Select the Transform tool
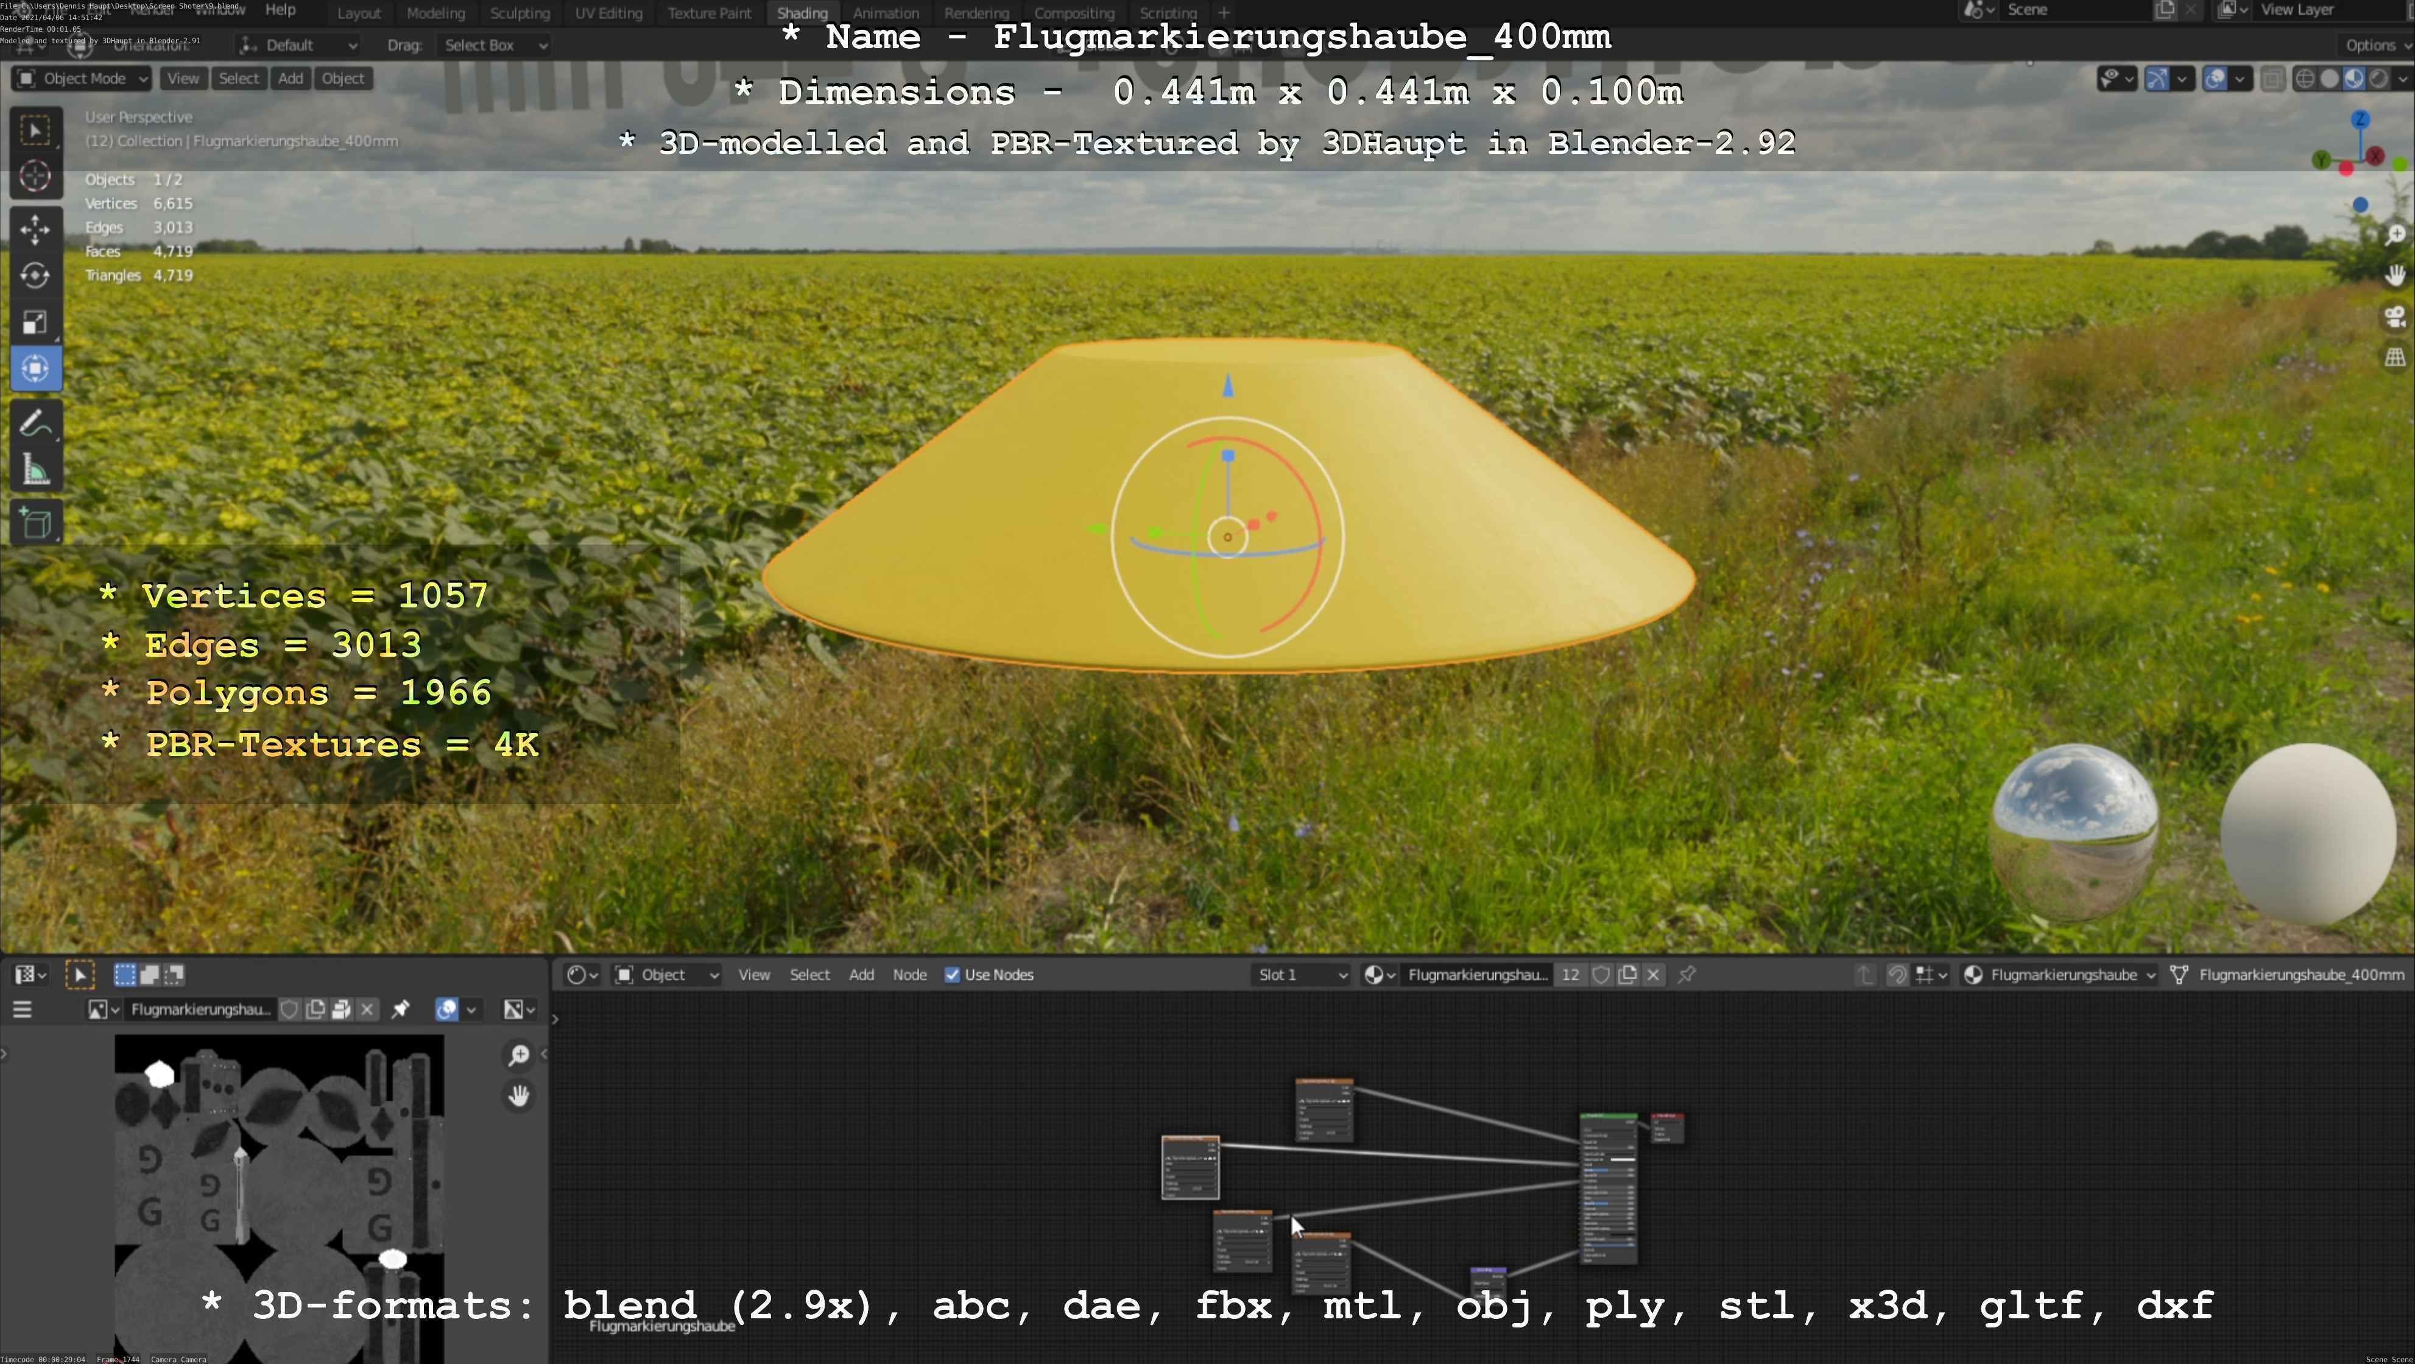 coord(35,369)
